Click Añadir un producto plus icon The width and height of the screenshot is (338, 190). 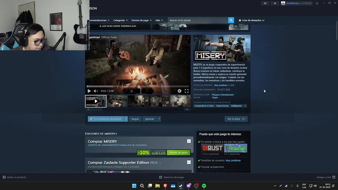(x=4, y=177)
